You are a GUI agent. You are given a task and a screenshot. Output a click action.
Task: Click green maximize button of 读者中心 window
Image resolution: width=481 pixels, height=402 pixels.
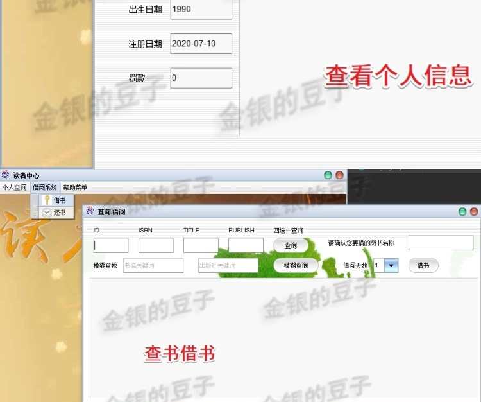tap(328, 175)
